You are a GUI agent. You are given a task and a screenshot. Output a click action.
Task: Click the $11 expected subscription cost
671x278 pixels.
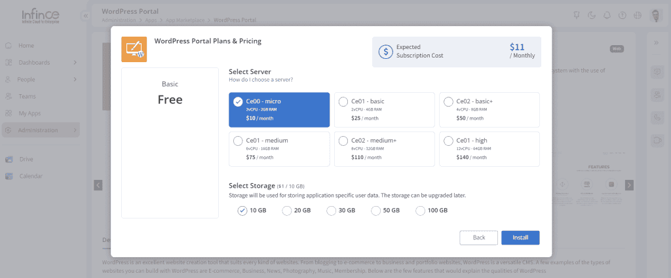click(517, 47)
